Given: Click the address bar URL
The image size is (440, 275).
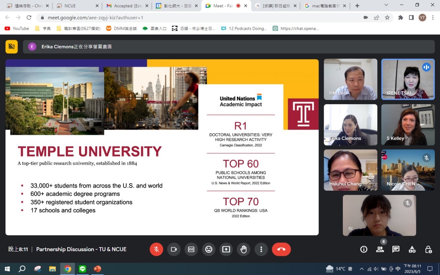Looking at the screenshot, I should click(x=95, y=18).
